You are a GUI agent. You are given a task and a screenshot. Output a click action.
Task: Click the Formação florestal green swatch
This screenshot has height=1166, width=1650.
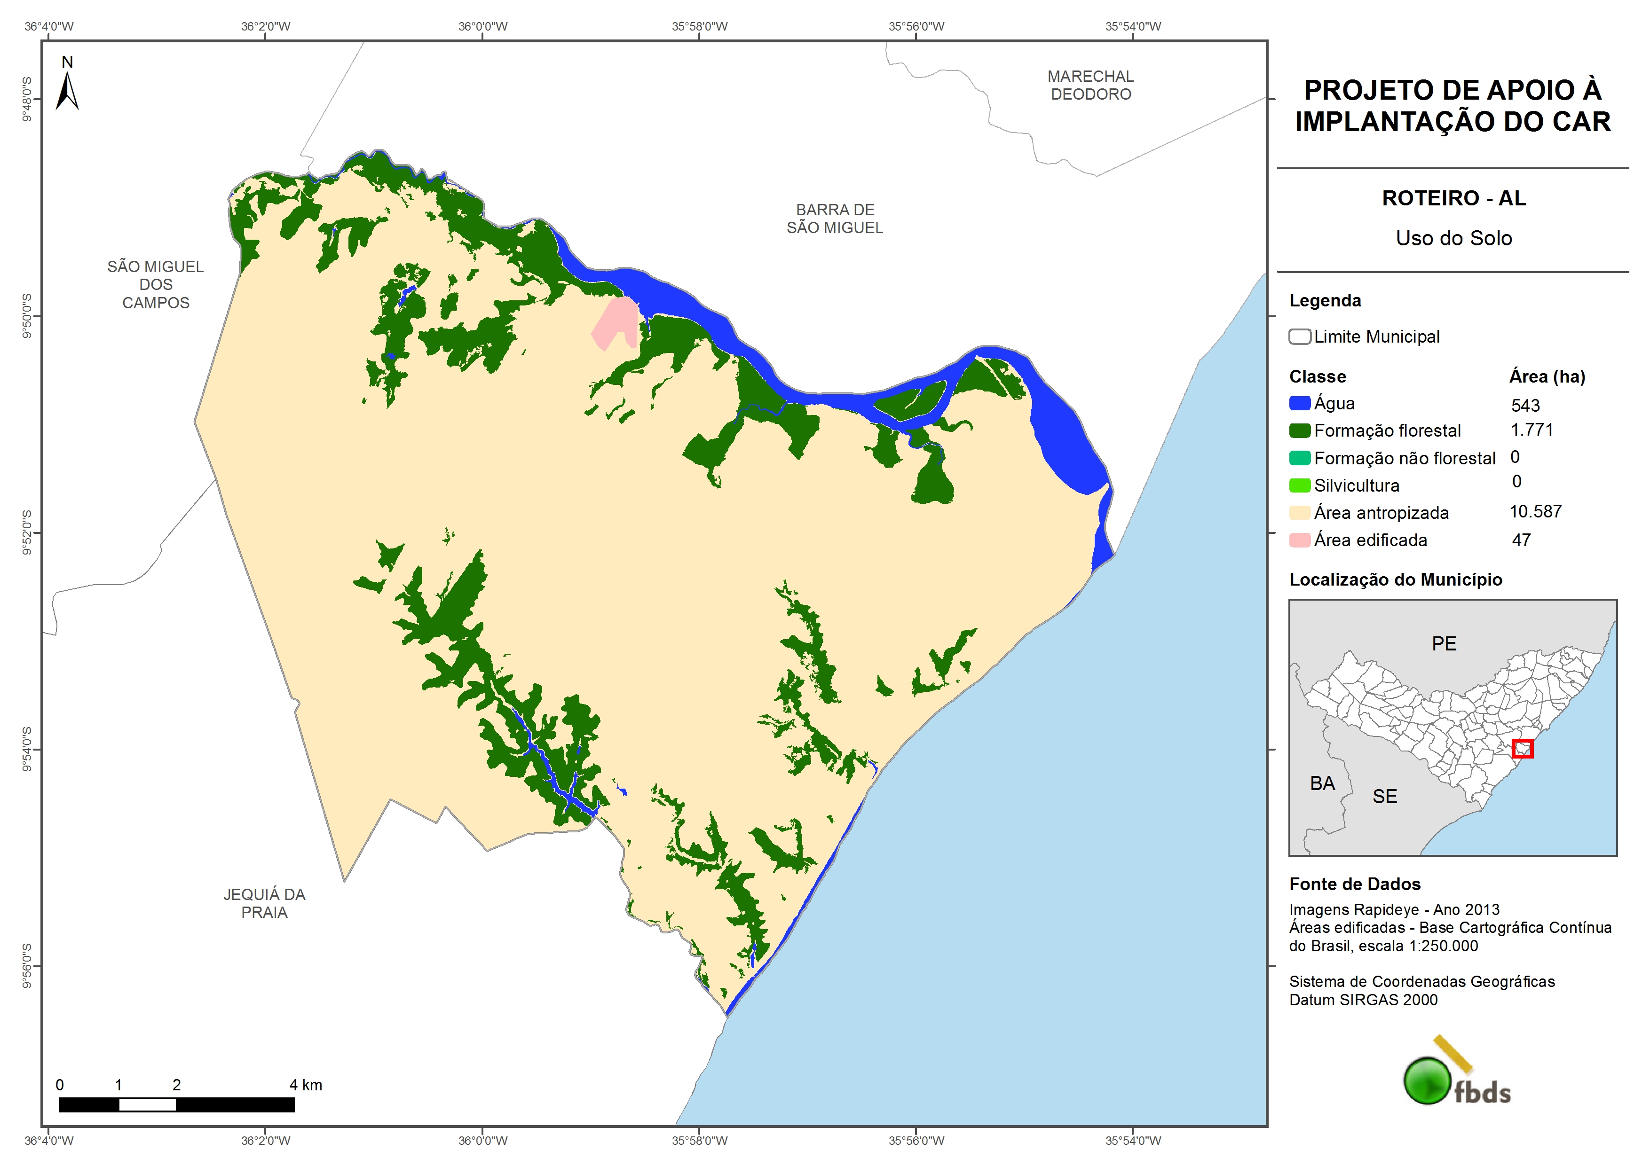click(1299, 430)
